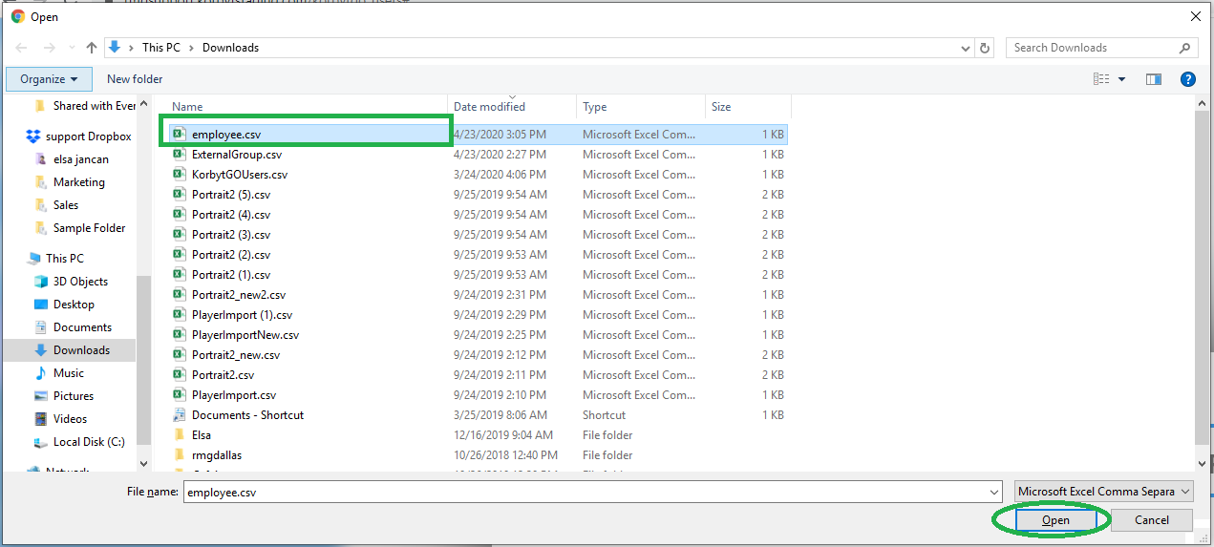Select the Portrait2 (4).csv file icon
This screenshot has height=547, width=1214.
tap(179, 215)
